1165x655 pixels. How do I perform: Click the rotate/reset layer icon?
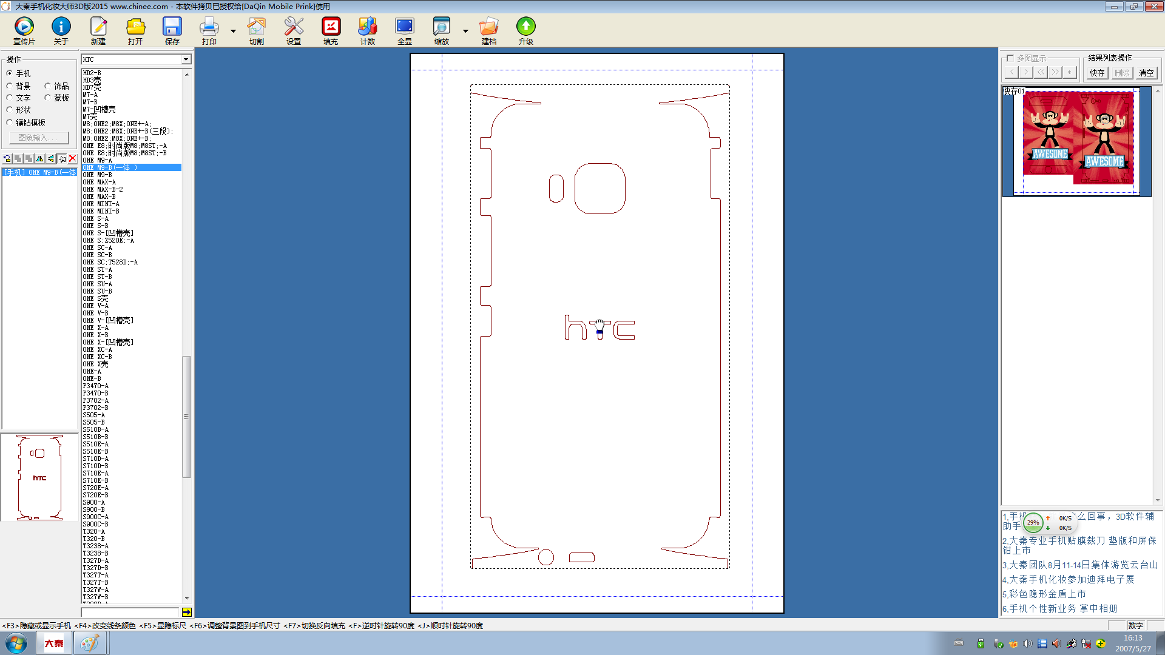click(x=7, y=159)
